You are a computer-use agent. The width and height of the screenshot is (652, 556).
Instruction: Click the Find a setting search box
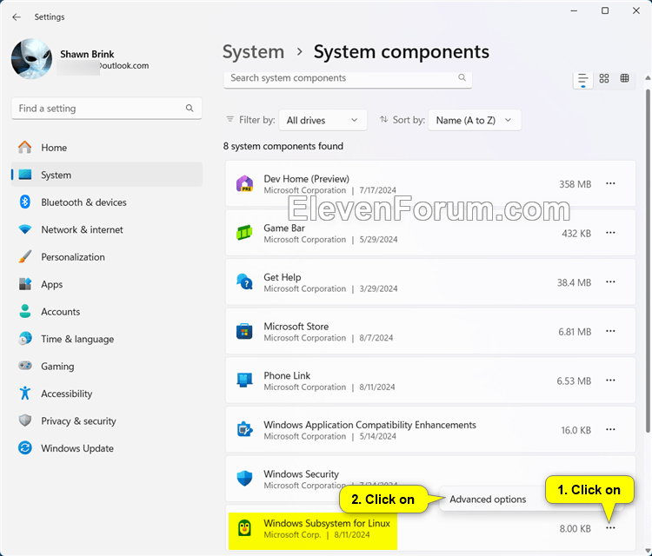106,109
